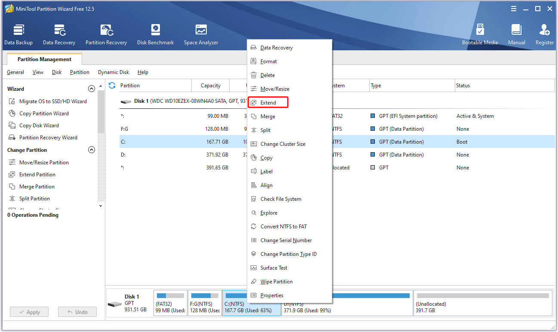The height and width of the screenshot is (332, 558).
Task: Create Bootable Media
Action: tap(480, 34)
